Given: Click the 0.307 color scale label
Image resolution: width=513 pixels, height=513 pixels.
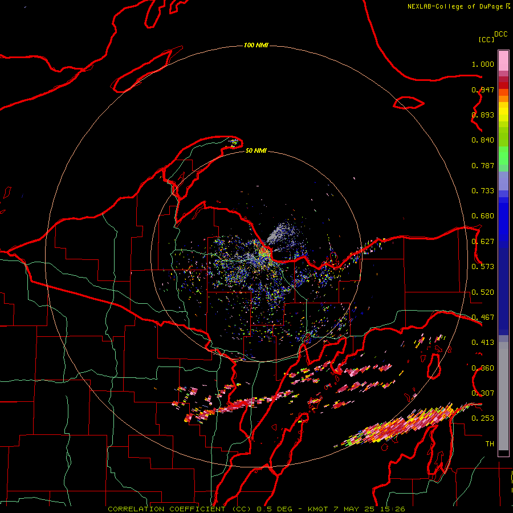Looking at the screenshot, I should [483, 393].
